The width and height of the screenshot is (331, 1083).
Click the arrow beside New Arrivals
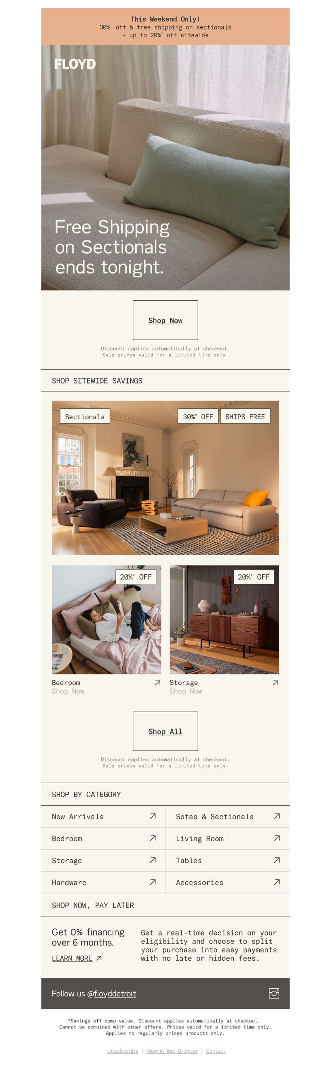click(153, 816)
